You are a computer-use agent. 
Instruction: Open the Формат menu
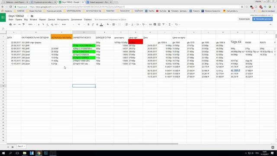pyautogui.click(x=42, y=19)
